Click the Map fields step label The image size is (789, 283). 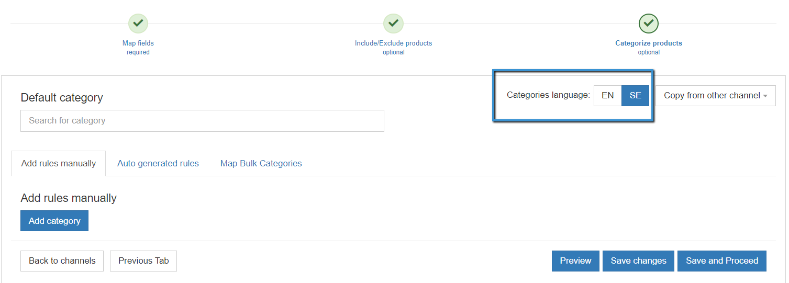138,43
